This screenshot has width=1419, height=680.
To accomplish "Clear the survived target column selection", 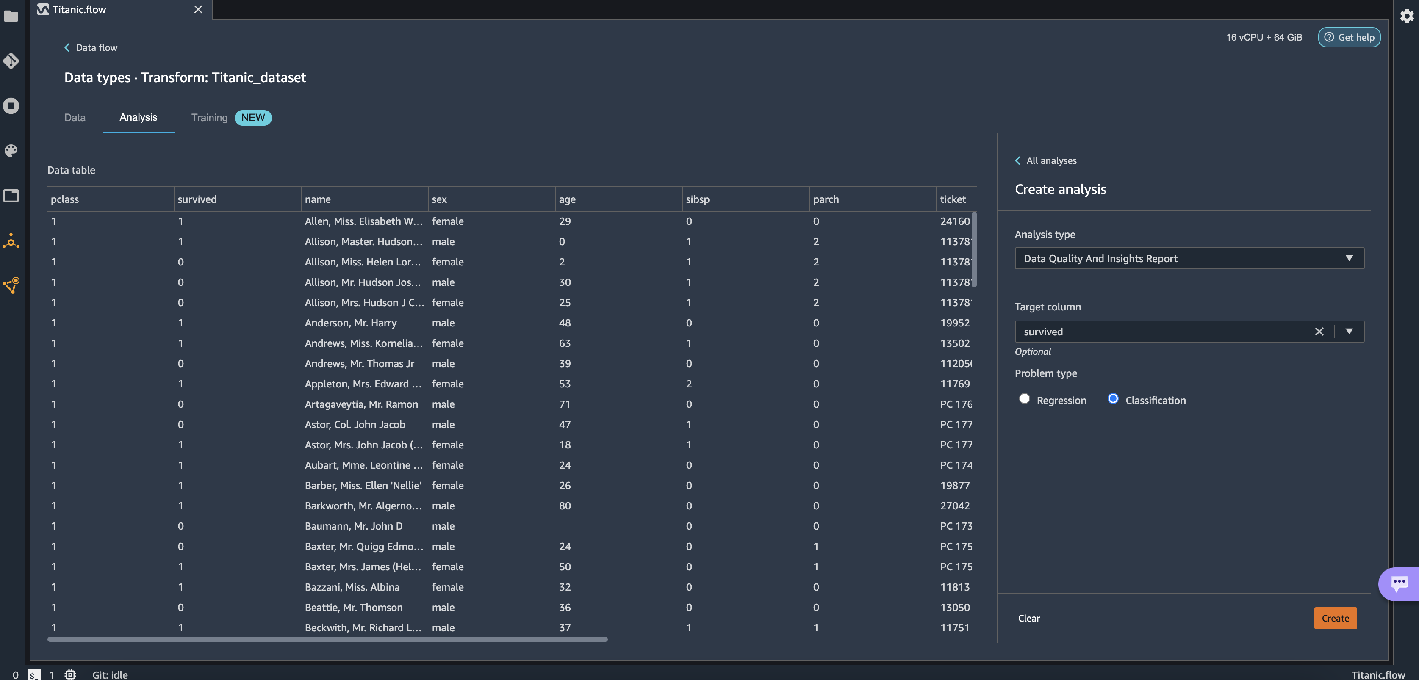I will 1319,332.
